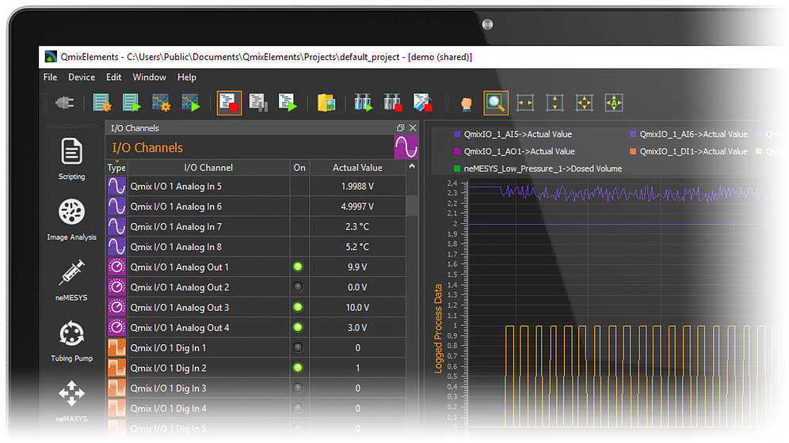Click the QmixIO_1_AO1 legend color swatch
The width and height of the screenshot is (789, 443).
457,151
